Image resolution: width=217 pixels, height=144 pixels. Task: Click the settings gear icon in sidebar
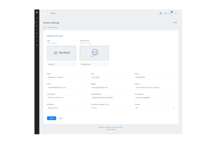tap(37, 45)
